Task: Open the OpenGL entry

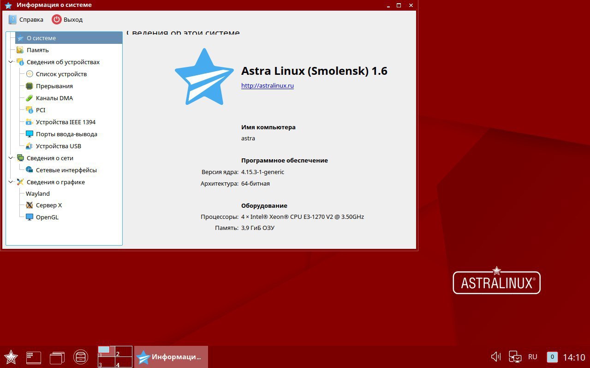Action: 47,217
